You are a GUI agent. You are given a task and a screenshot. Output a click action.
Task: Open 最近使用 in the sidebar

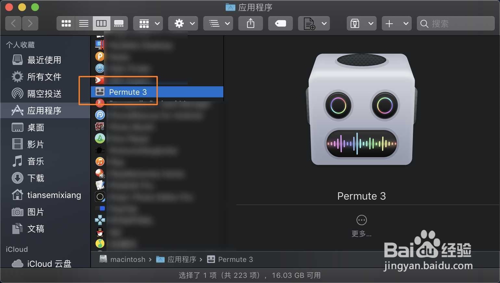pyautogui.click(x=45, y=60)
